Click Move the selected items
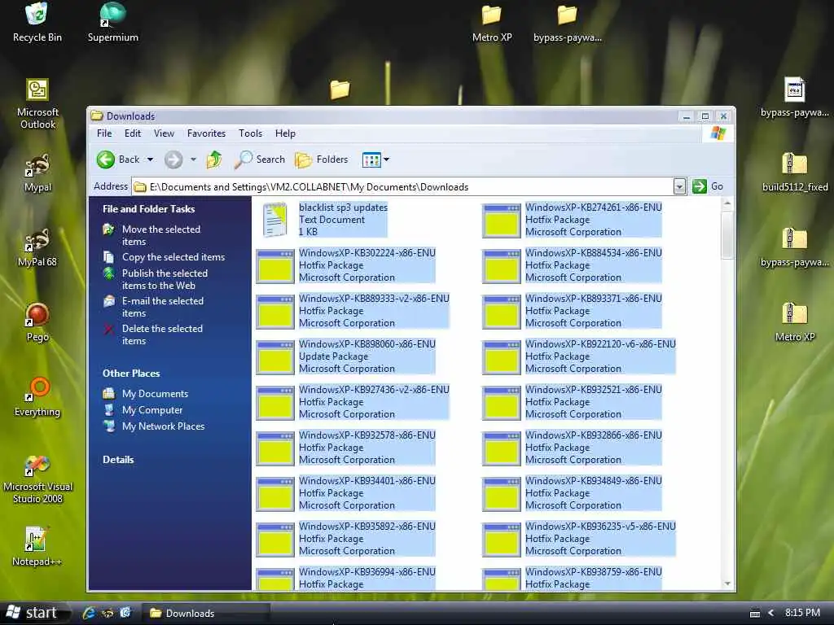 click(x=161, y=235)
